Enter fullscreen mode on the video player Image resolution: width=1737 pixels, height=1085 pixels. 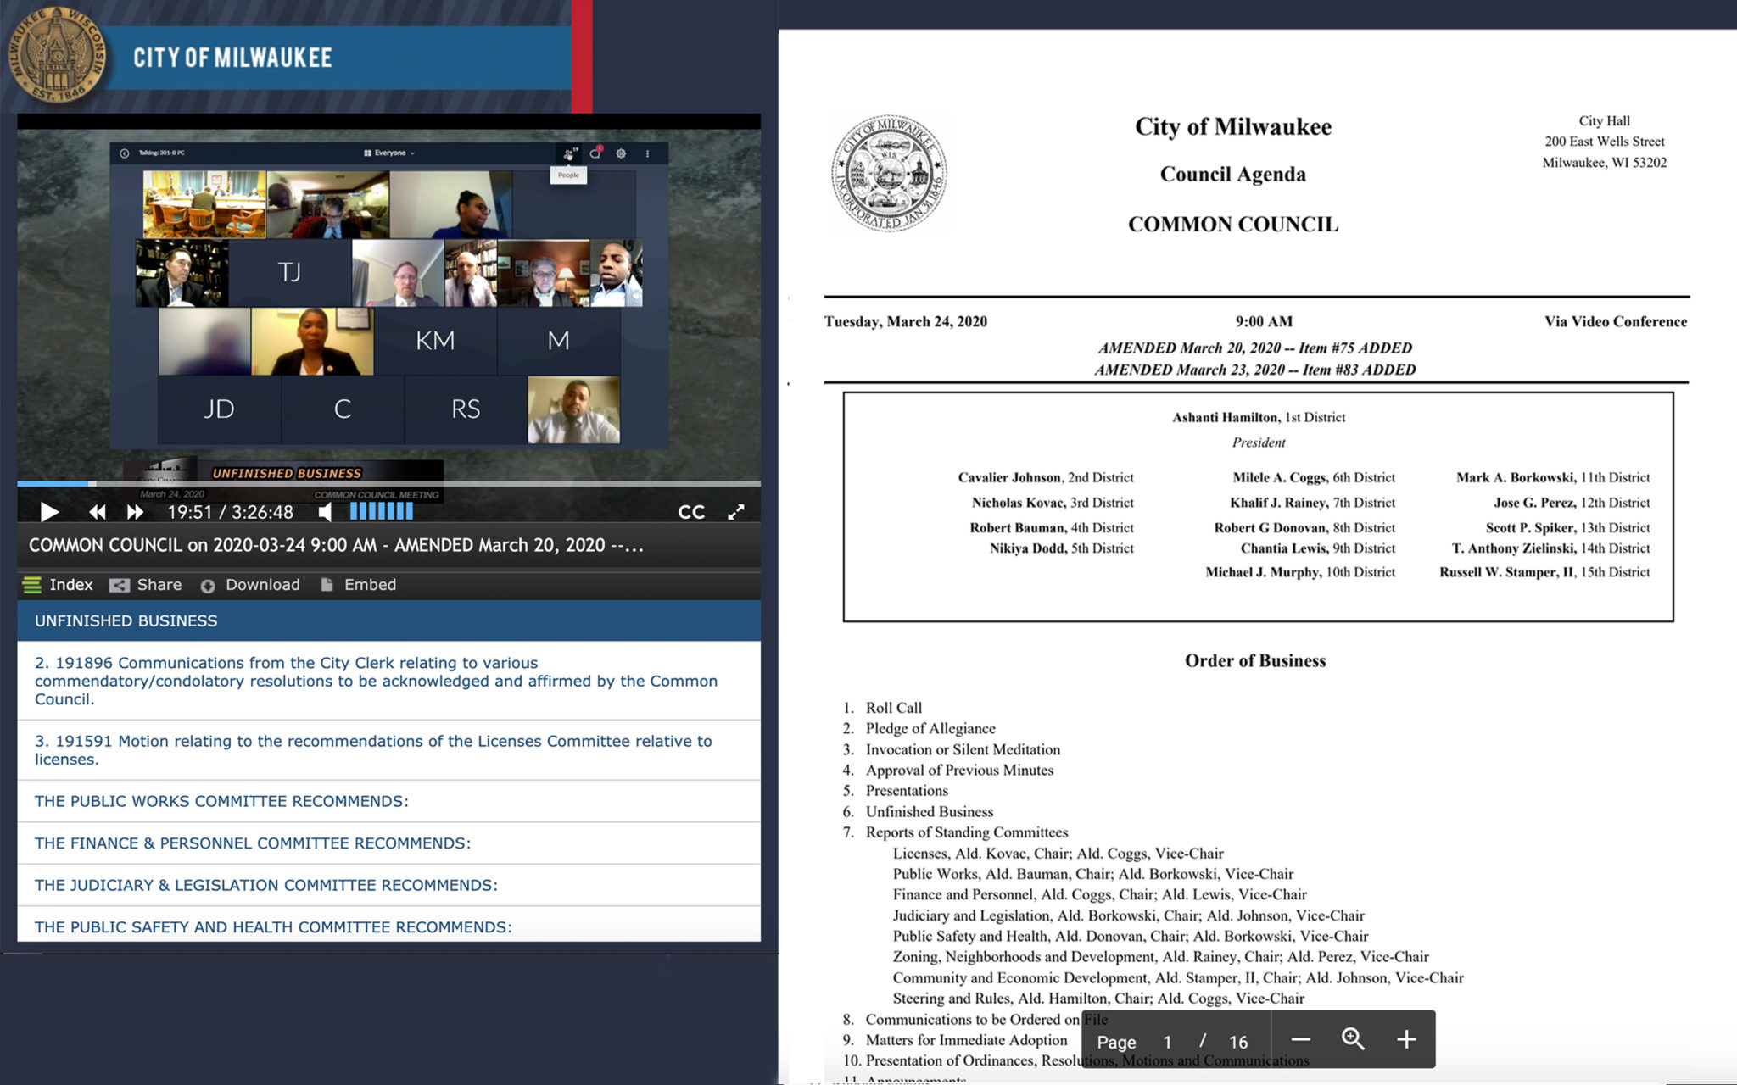[x=735, y=511]
